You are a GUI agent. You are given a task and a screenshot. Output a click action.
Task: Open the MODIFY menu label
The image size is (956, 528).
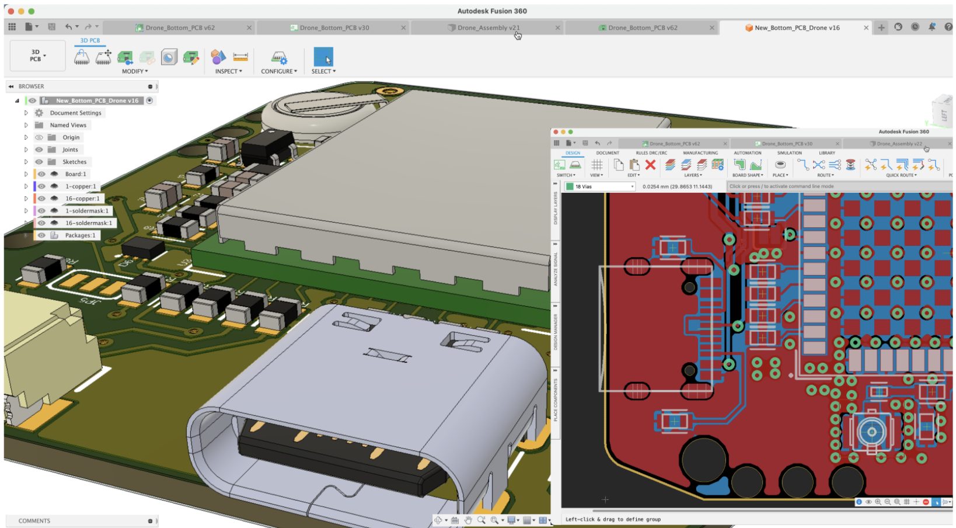(x=135, y=71)
